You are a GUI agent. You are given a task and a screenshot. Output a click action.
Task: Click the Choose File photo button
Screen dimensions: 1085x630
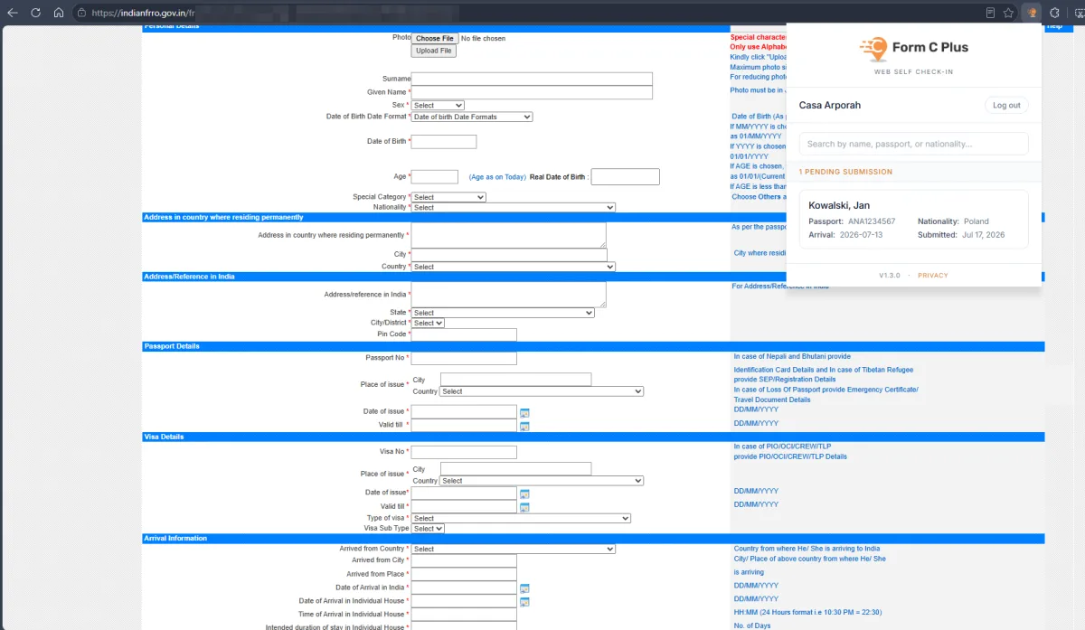435,38
